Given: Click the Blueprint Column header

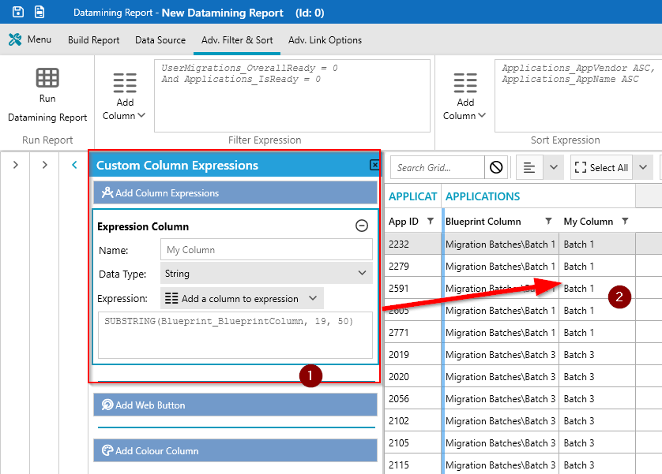Looking at the screenshot, I should 483,221.
